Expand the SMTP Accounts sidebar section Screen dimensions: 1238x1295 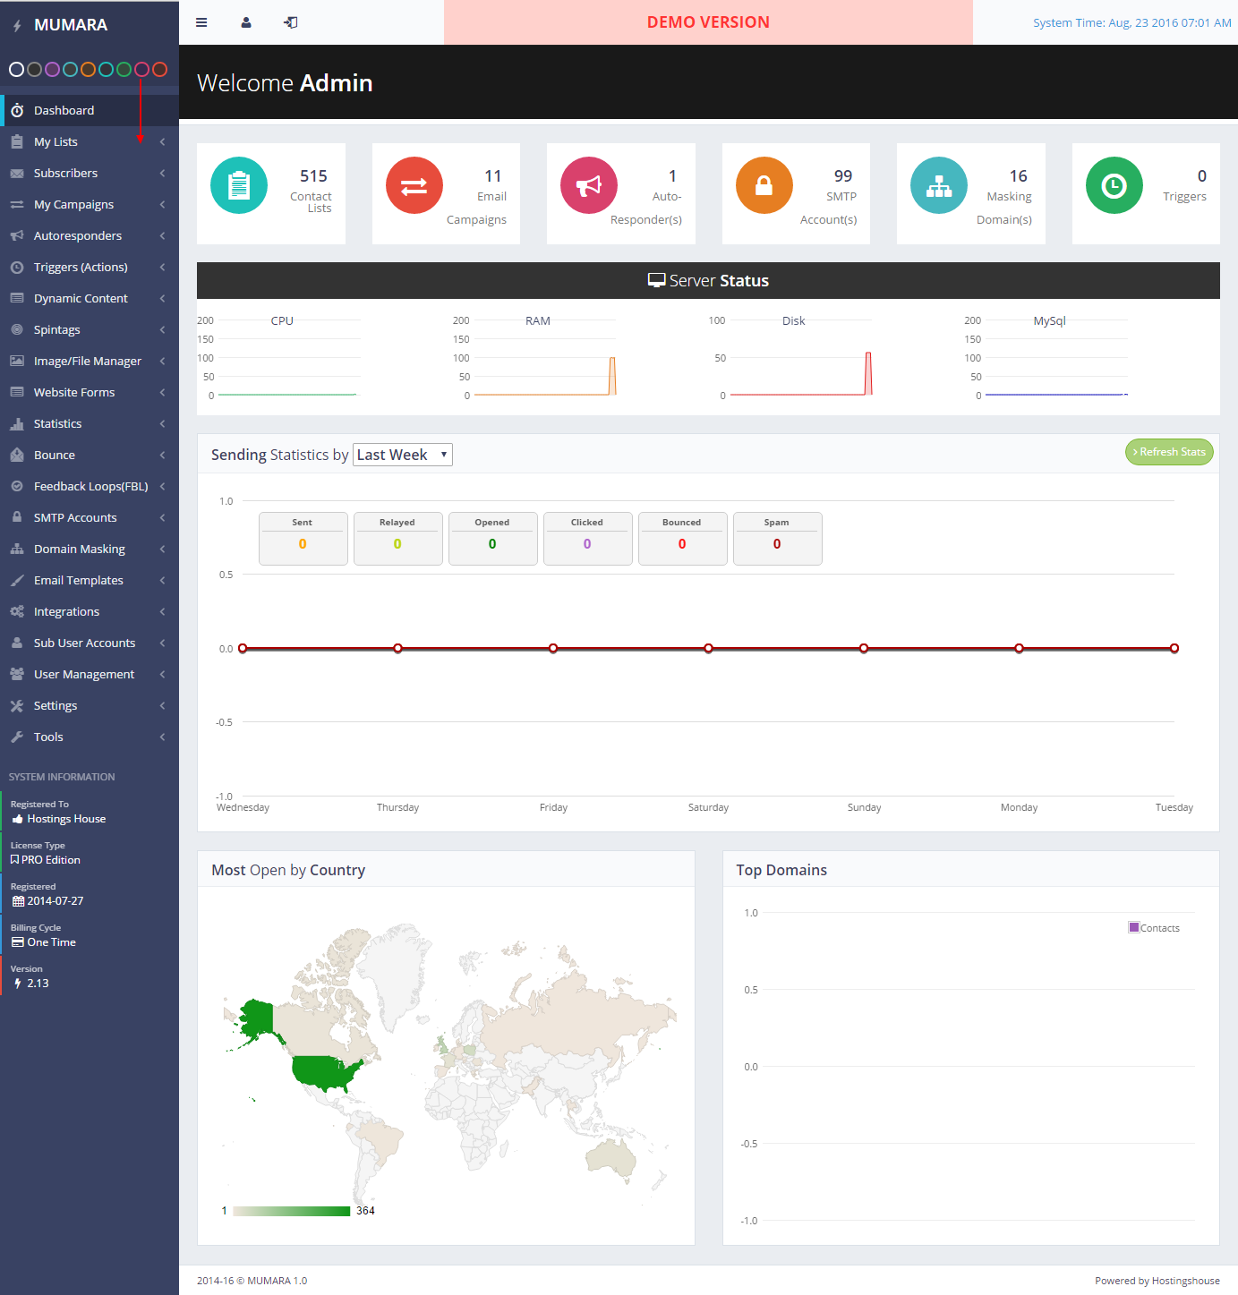coord(75,517)
